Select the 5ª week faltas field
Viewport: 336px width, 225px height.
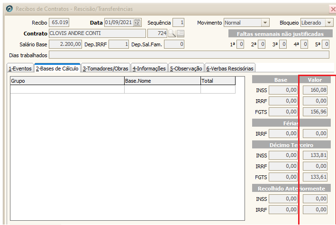326,44
